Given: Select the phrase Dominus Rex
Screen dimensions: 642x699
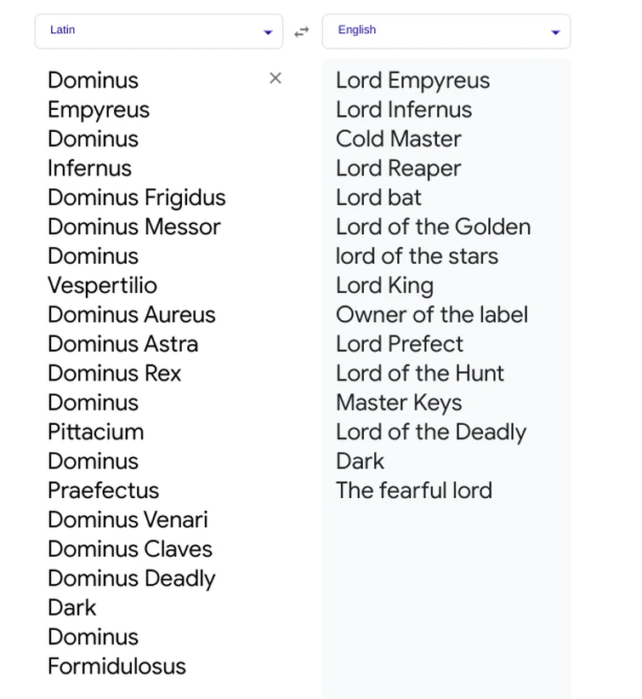Looking at the screenshot, I should (x=114, y=373).
